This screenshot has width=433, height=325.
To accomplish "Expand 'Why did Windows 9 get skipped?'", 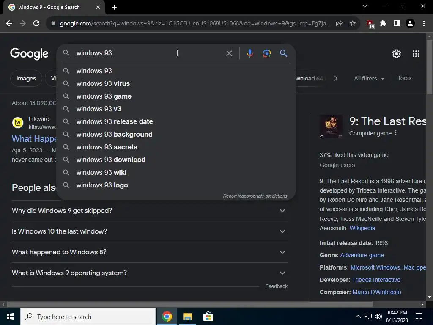I will click(x=150, y=211).
